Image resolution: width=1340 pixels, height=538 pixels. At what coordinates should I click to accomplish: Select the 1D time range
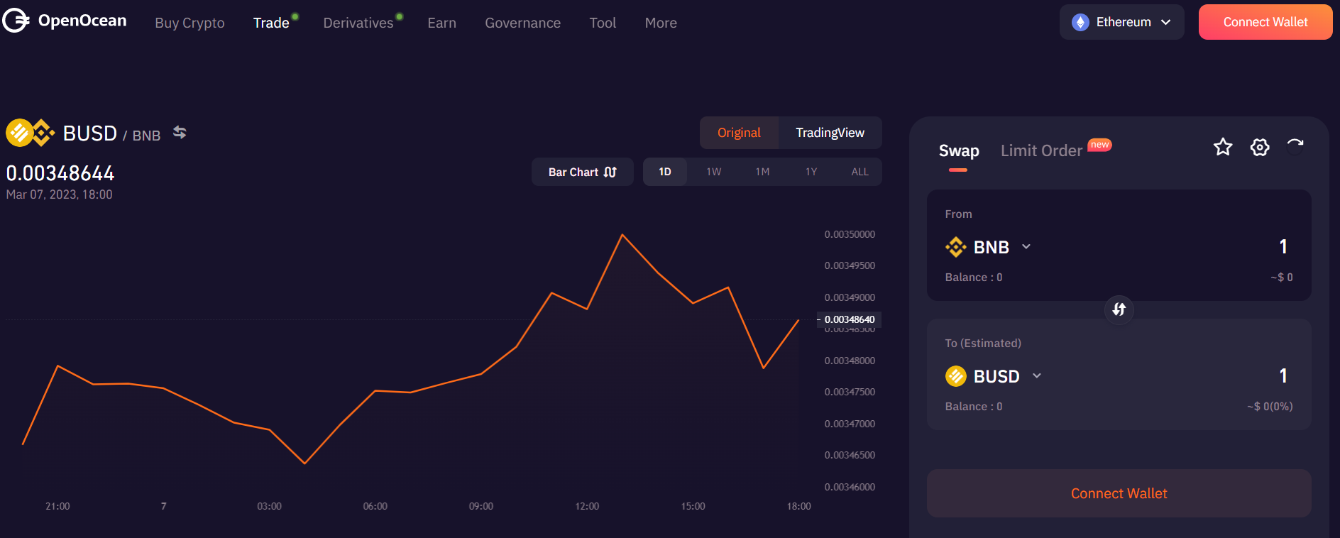point(665,172)
